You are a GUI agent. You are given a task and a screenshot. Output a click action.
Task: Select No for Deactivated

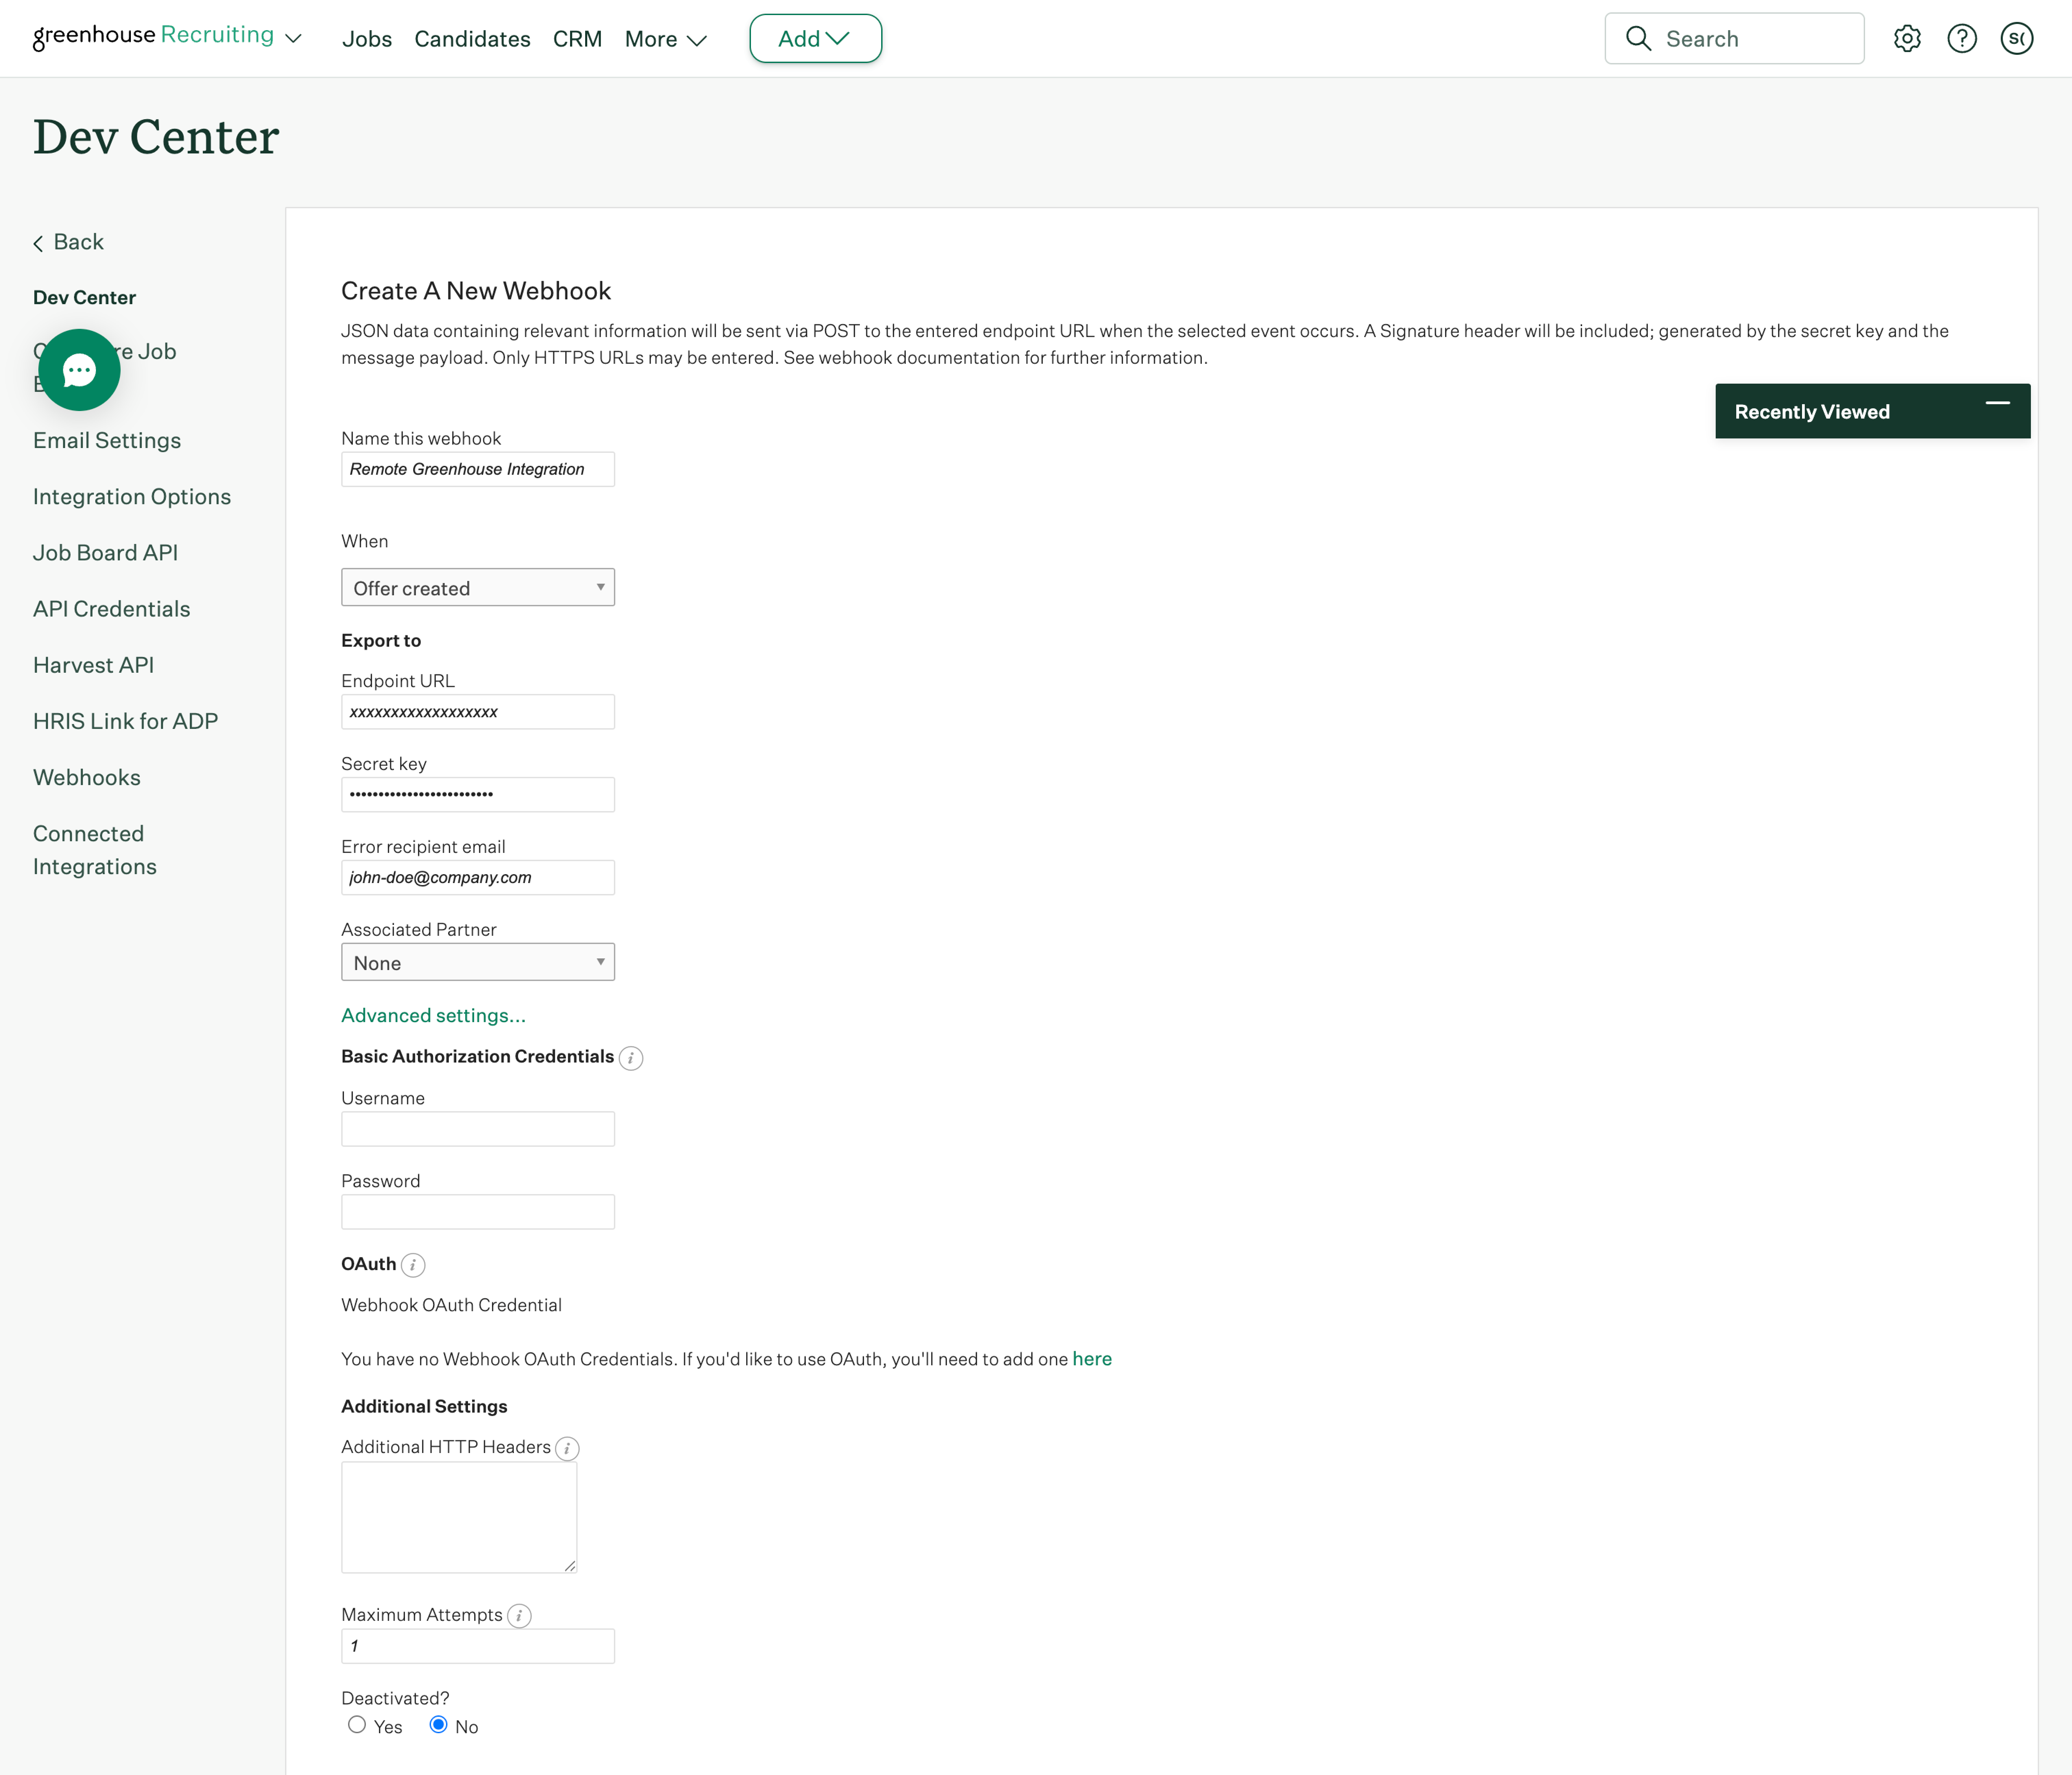pos(438,1725)
